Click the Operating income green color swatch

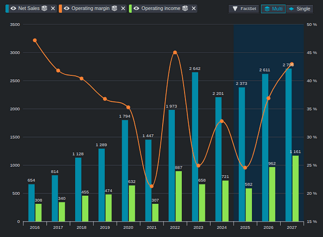[130, 9]
